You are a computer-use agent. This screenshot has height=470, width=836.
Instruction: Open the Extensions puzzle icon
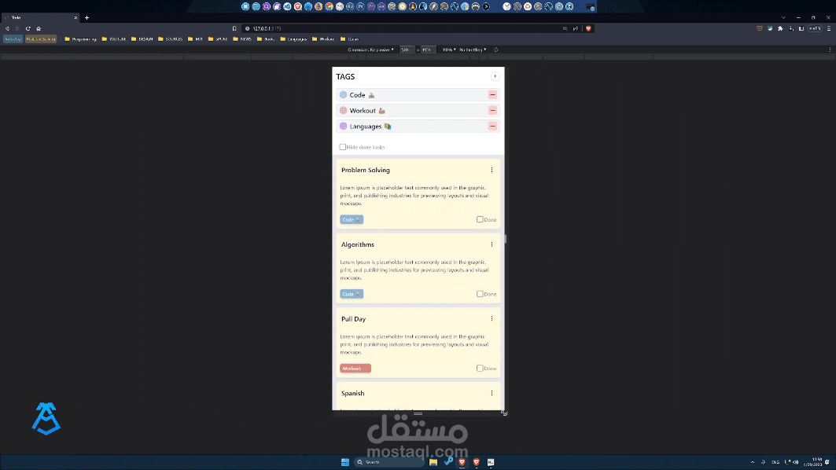tap(780, 29)
